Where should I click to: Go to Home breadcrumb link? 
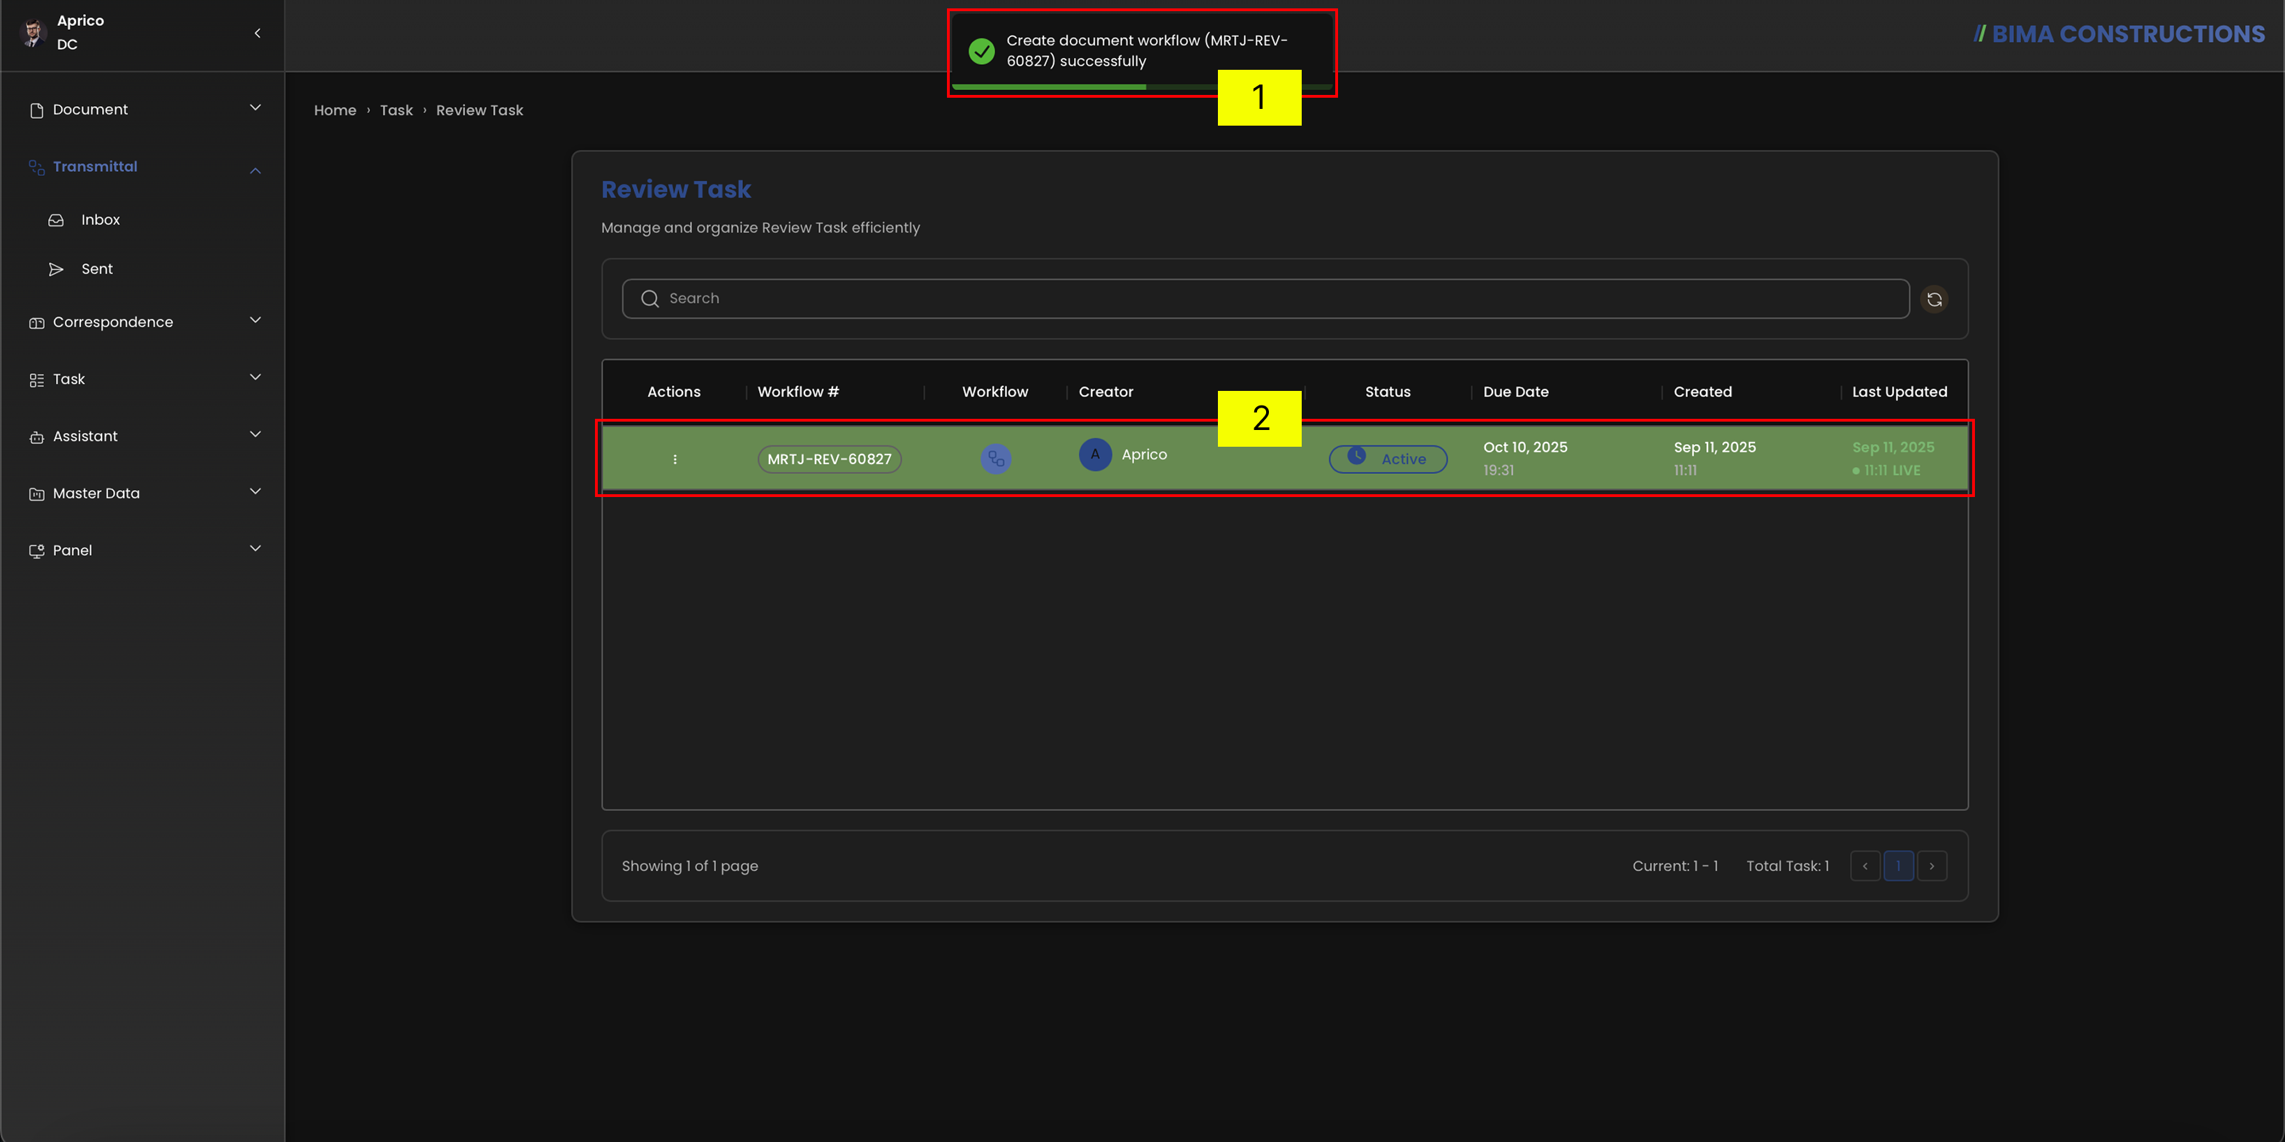[335, 111]
